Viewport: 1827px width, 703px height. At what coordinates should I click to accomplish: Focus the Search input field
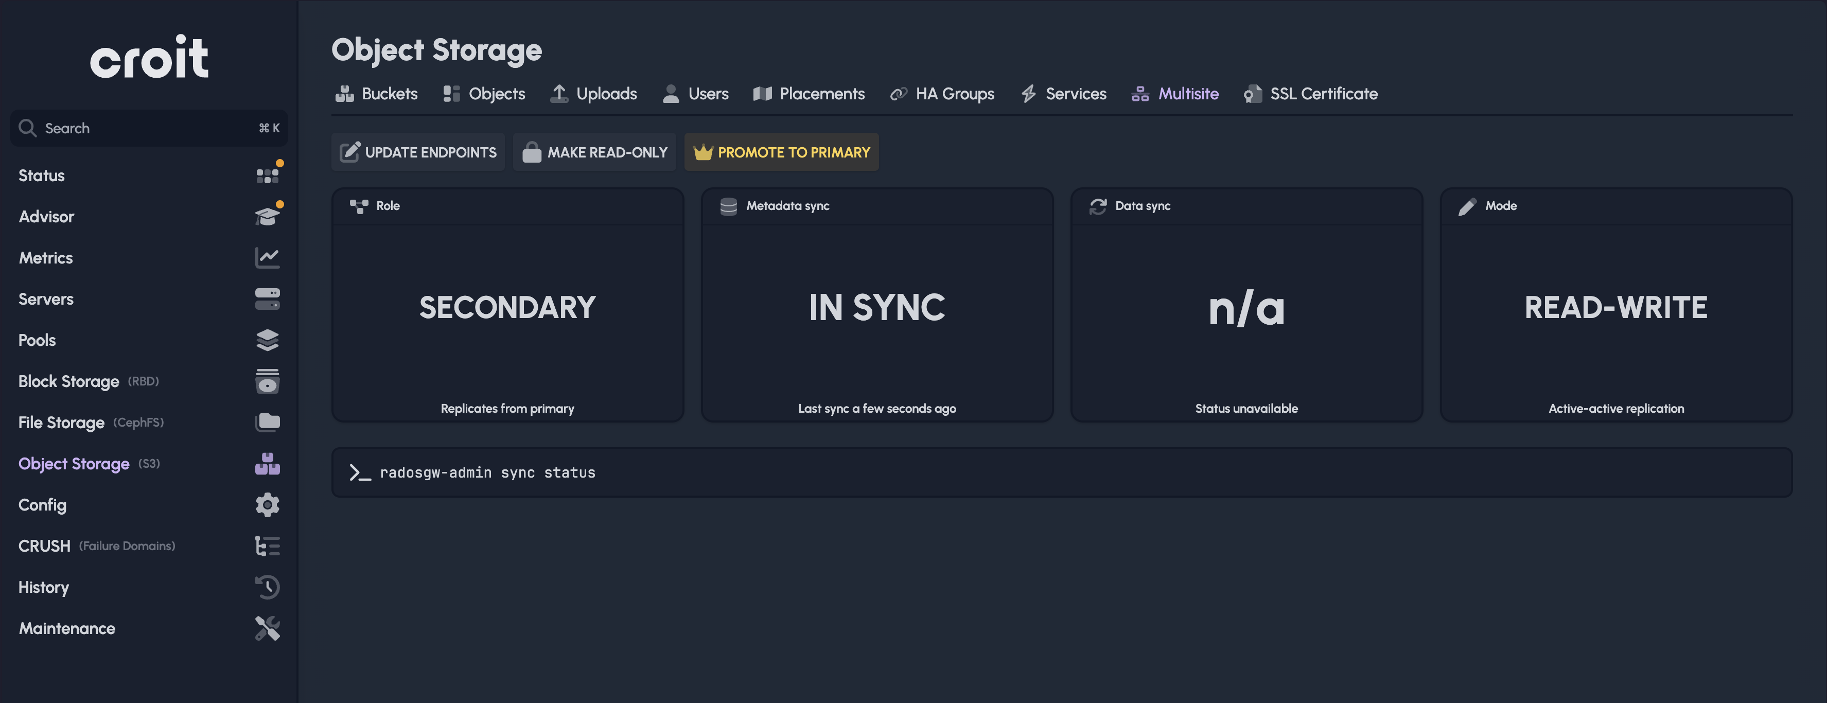pos(149,128)
